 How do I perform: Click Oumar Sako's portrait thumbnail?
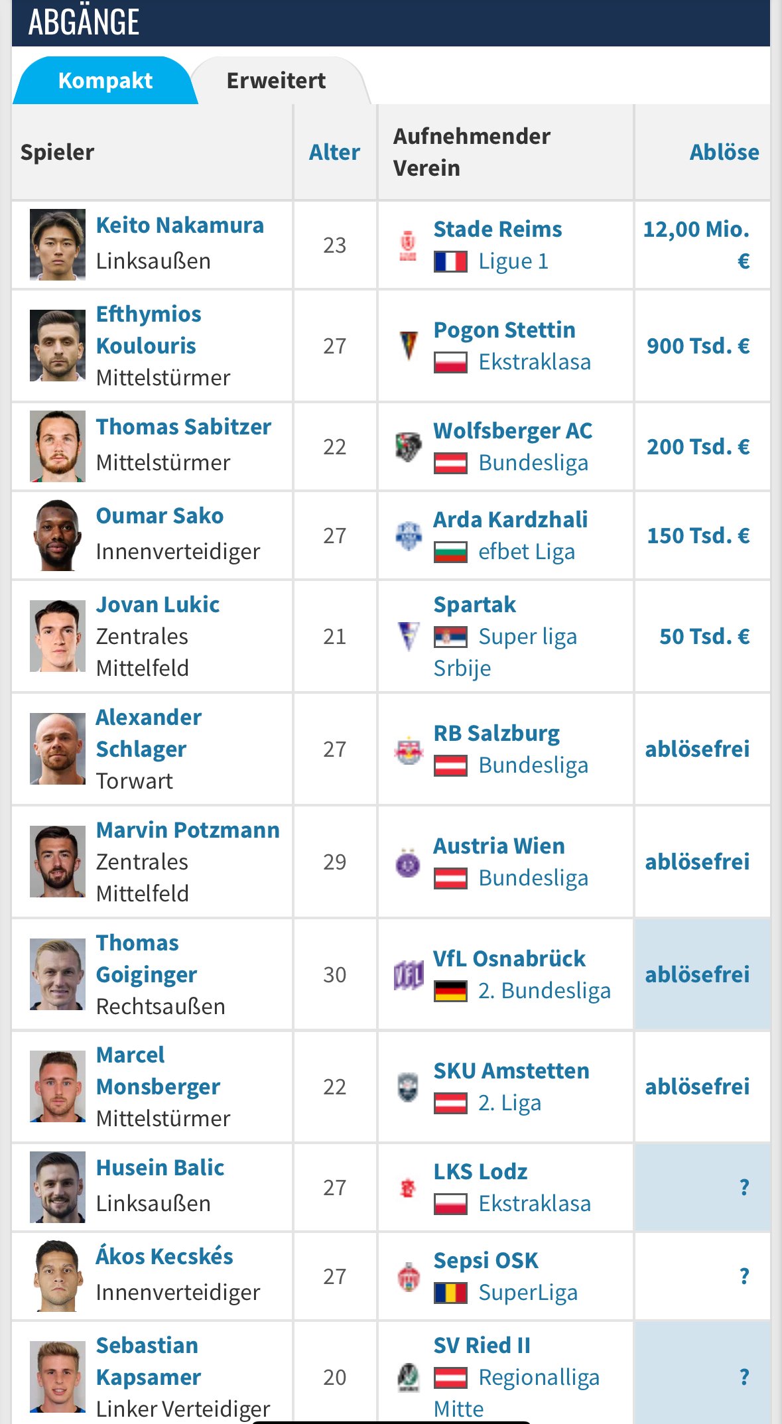[x=58, y=535]
